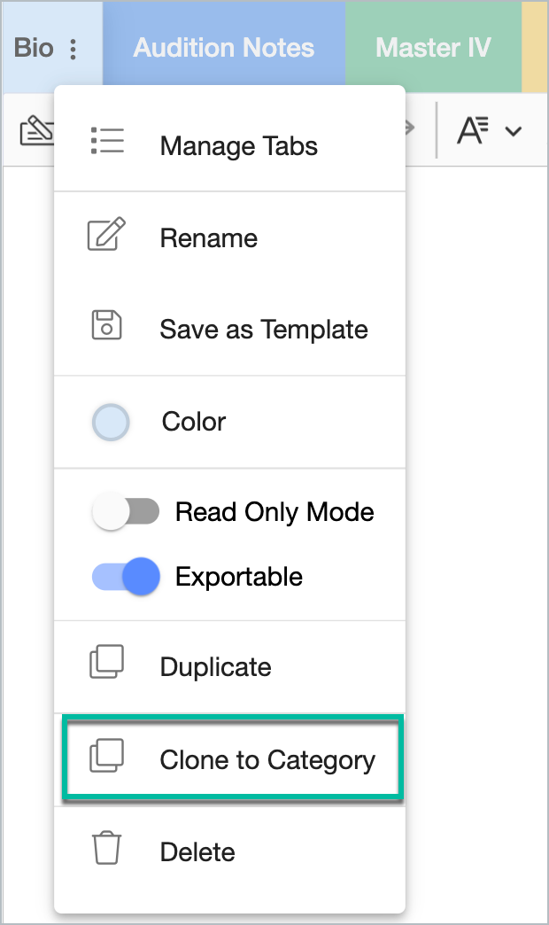Click the Delete trash can icon
Image resolution: width=549 pixels, height=925 pixels.
coord(107,848)
